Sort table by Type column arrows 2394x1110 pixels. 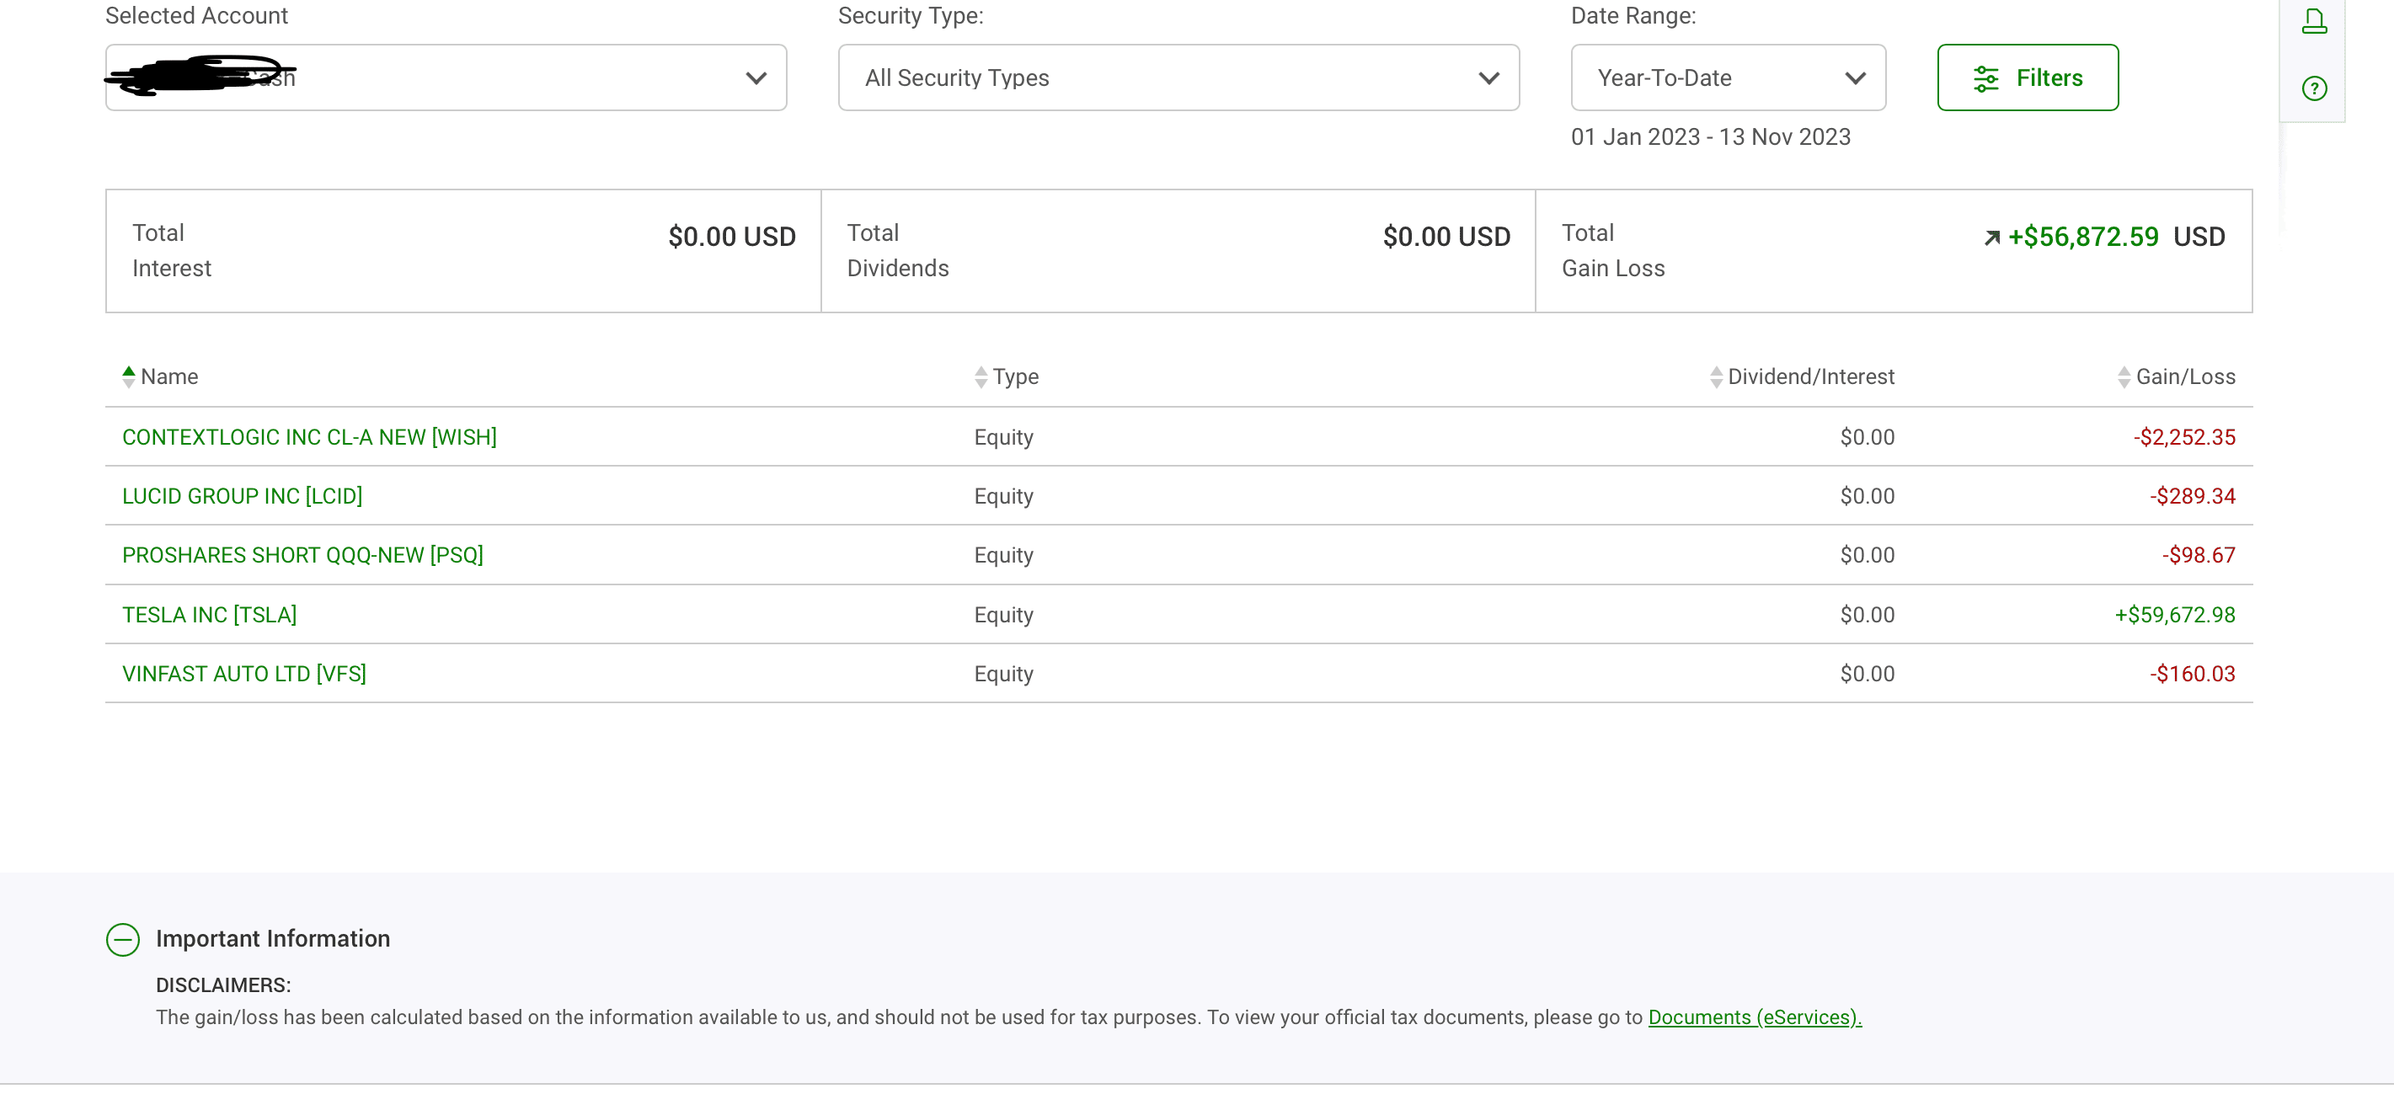[981, 376]
